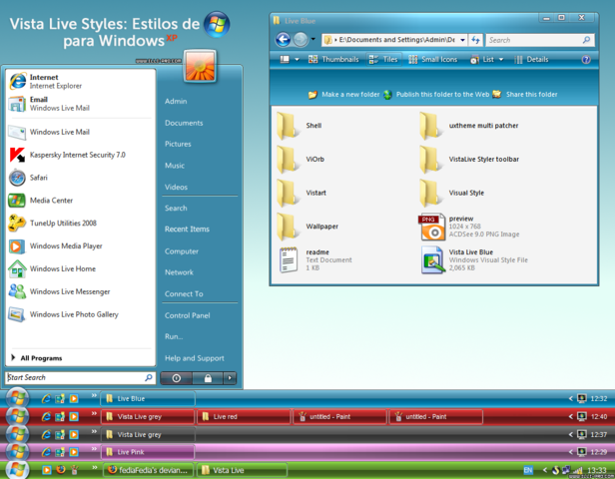Show hidden tray icons on blue taskbar
615x479 pixels.
pyautogui.click(x=571, y=398)
